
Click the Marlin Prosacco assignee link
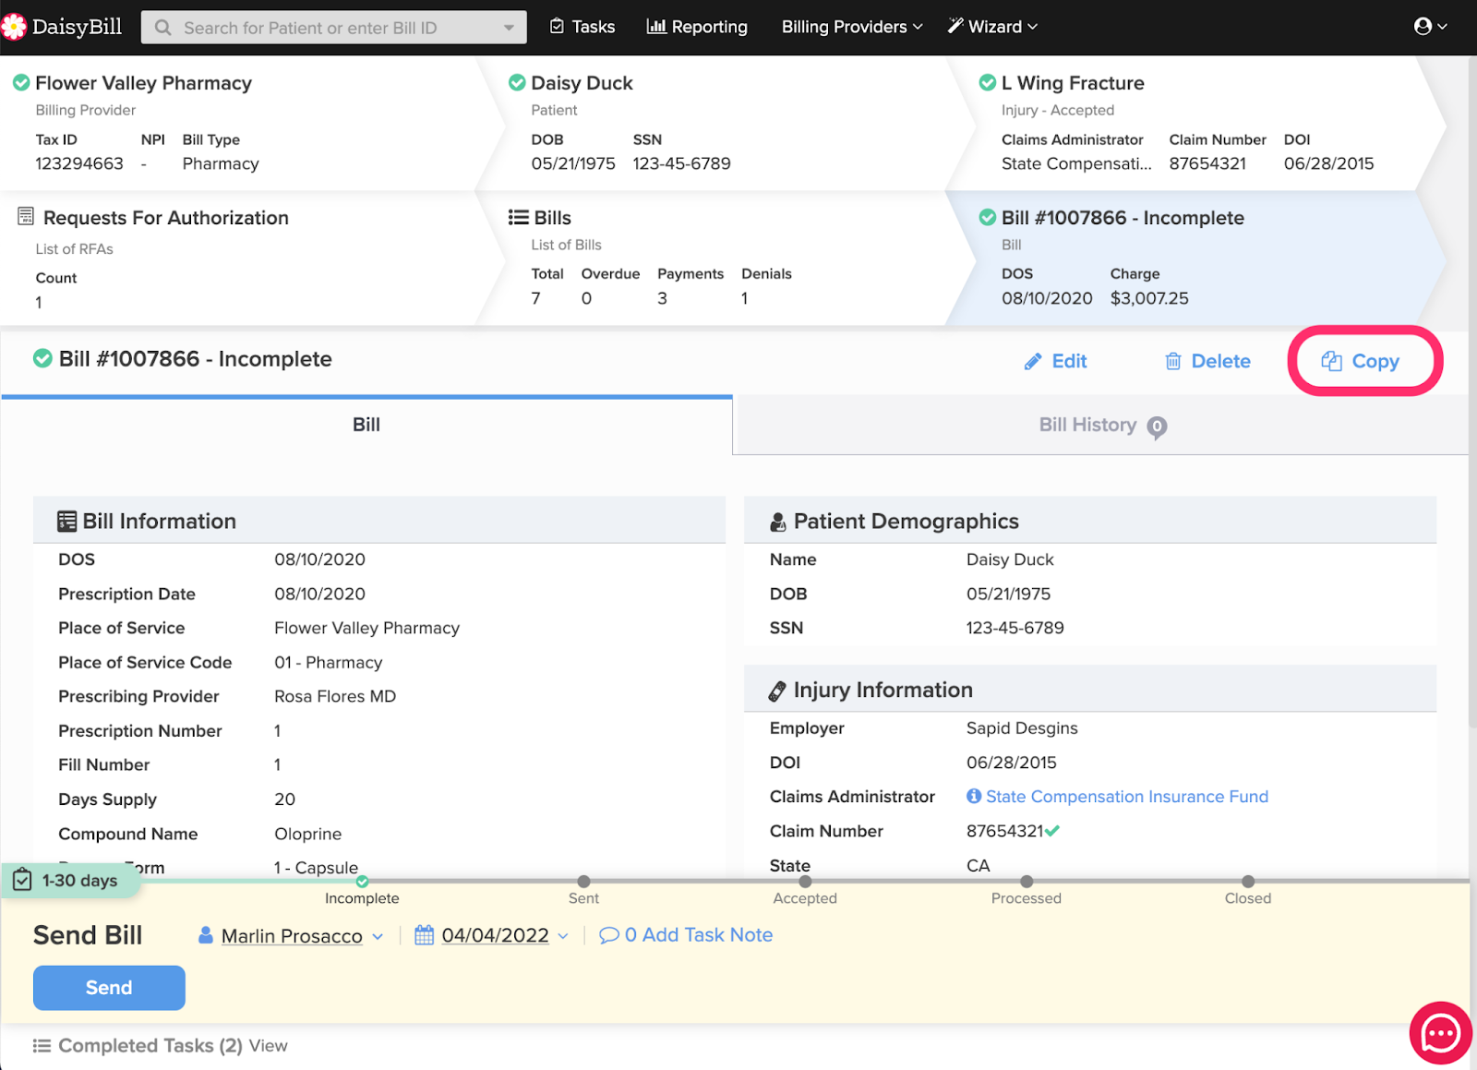(292, 936)
